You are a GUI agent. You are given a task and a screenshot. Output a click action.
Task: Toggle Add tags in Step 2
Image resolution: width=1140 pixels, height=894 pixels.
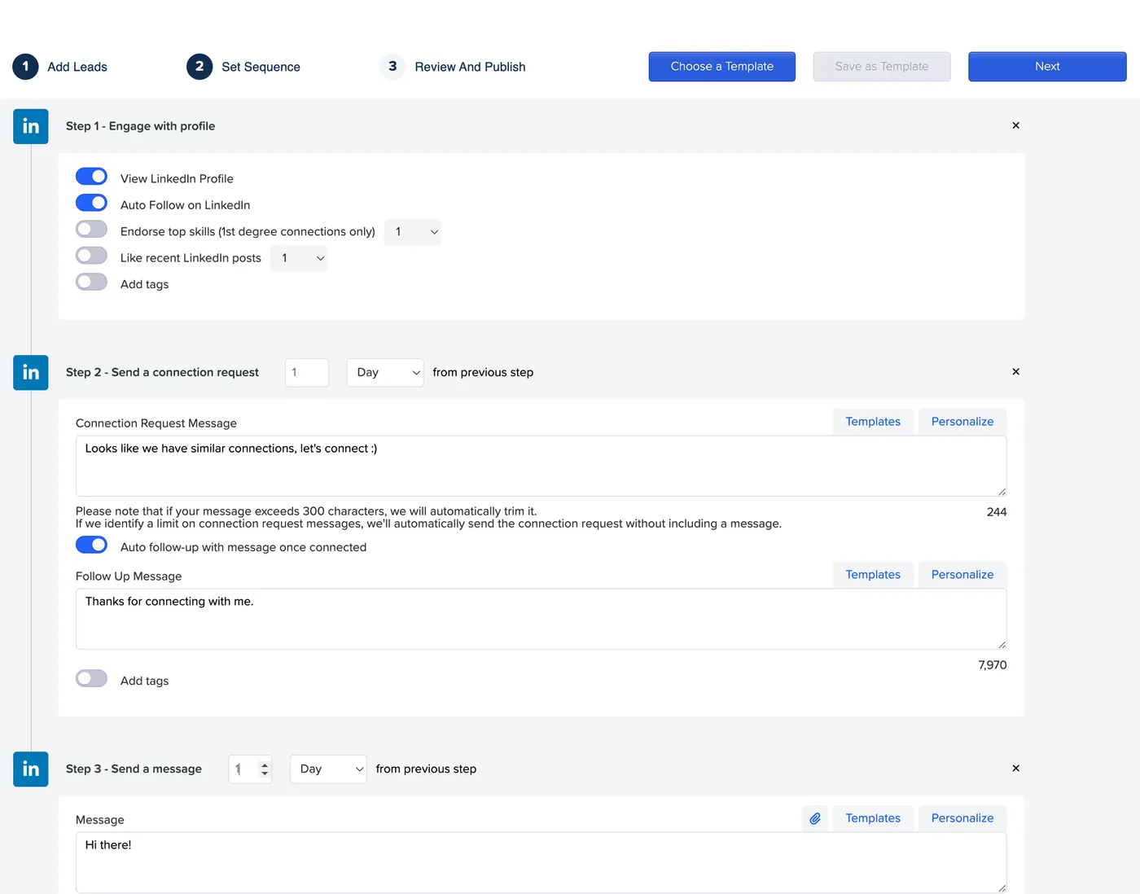coord(91,678)
